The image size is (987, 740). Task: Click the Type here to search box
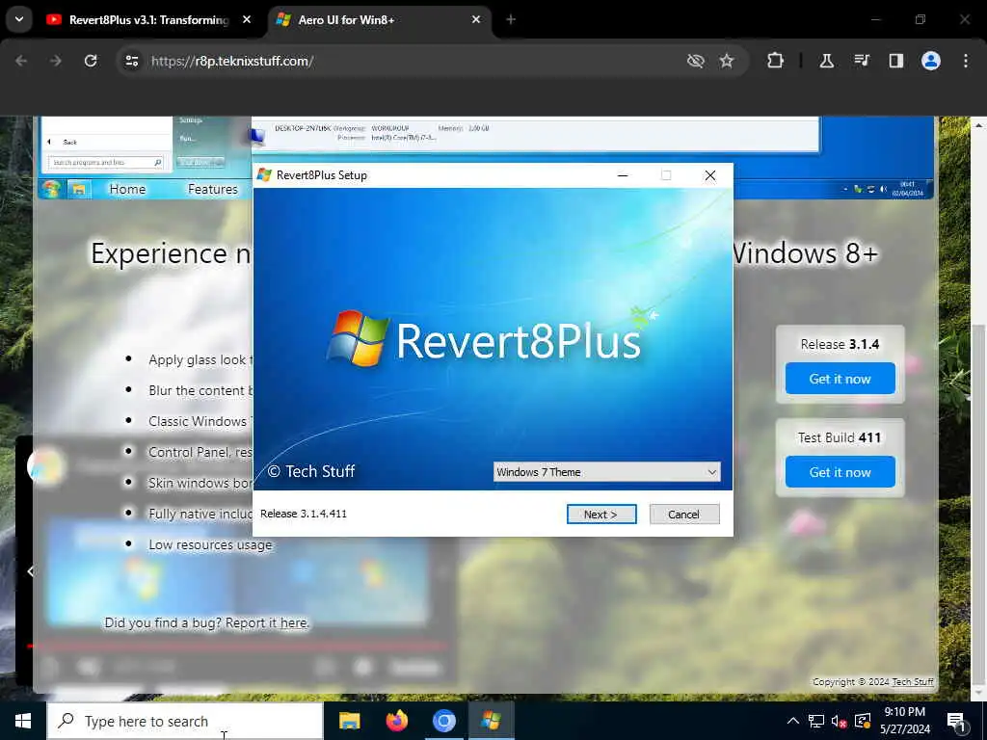point(185,721)
